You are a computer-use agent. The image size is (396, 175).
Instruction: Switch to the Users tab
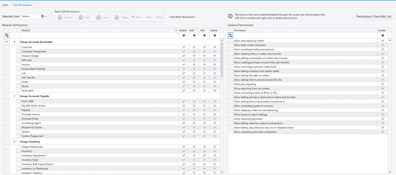[5, 5]
